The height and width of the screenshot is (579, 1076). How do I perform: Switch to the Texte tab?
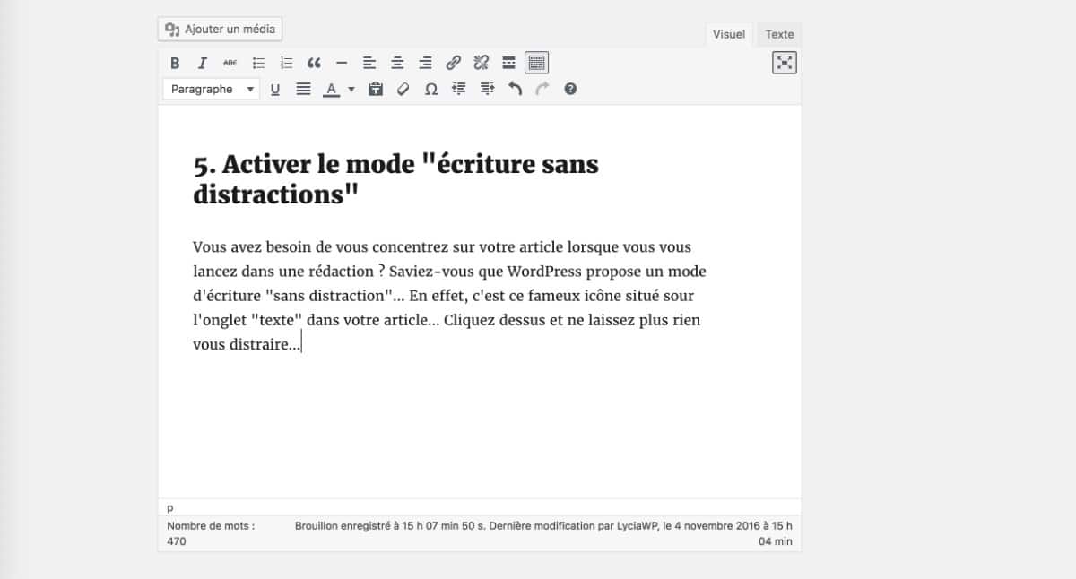point(778,34)
